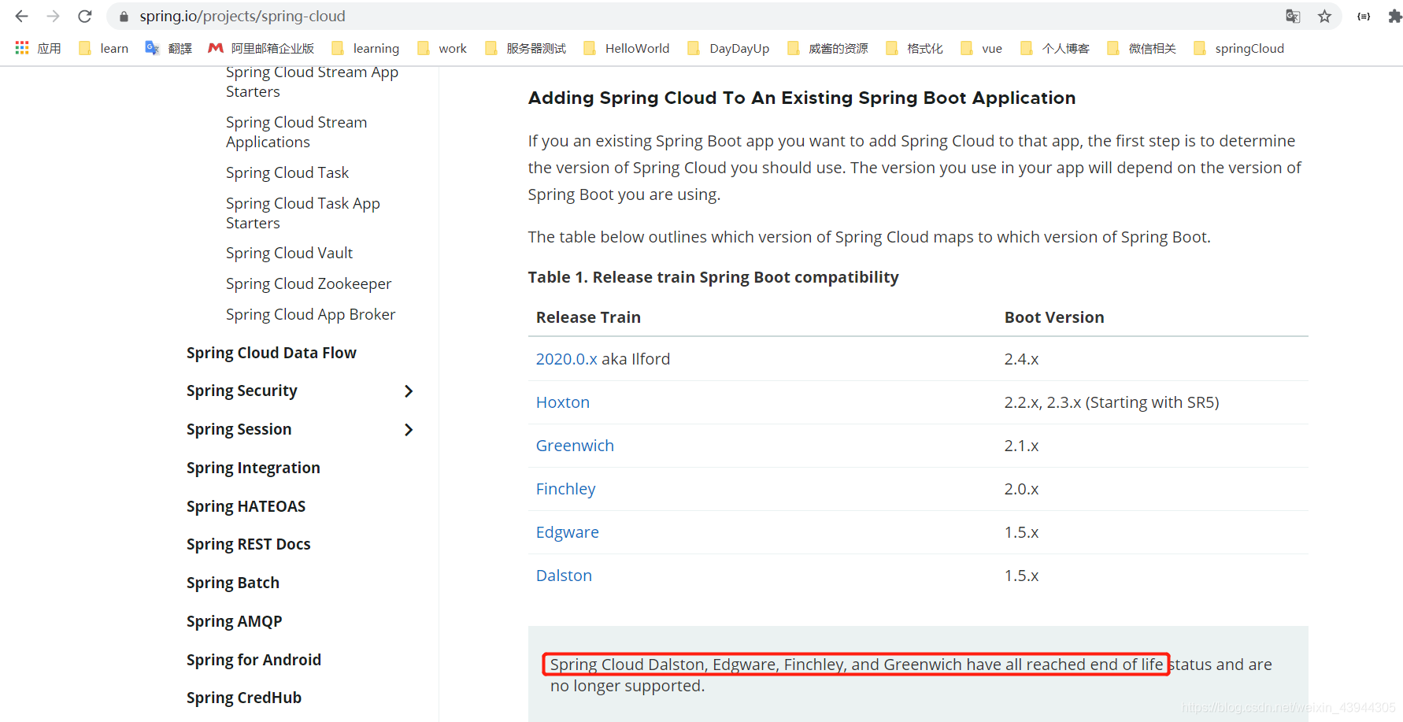This screenshot has width=1403, height=722.
Task: Open the 个人博客 bookmark folder
Action: coord(1055,48)
